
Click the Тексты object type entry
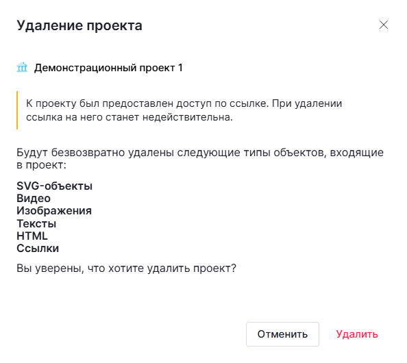click(36, 223)
